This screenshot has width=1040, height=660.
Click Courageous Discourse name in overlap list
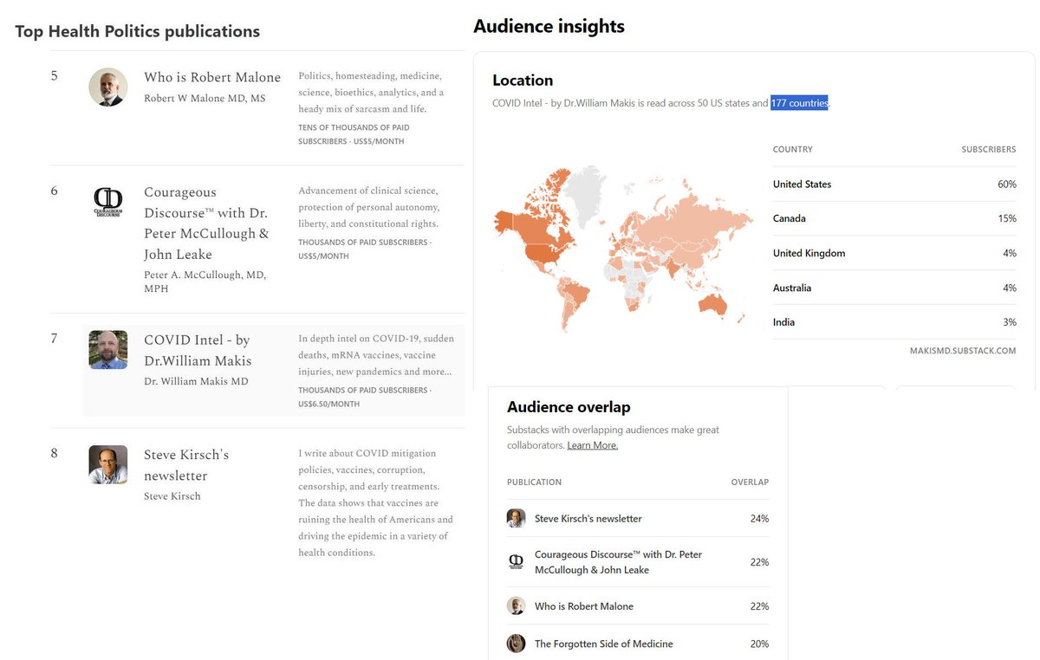(619, 562)
